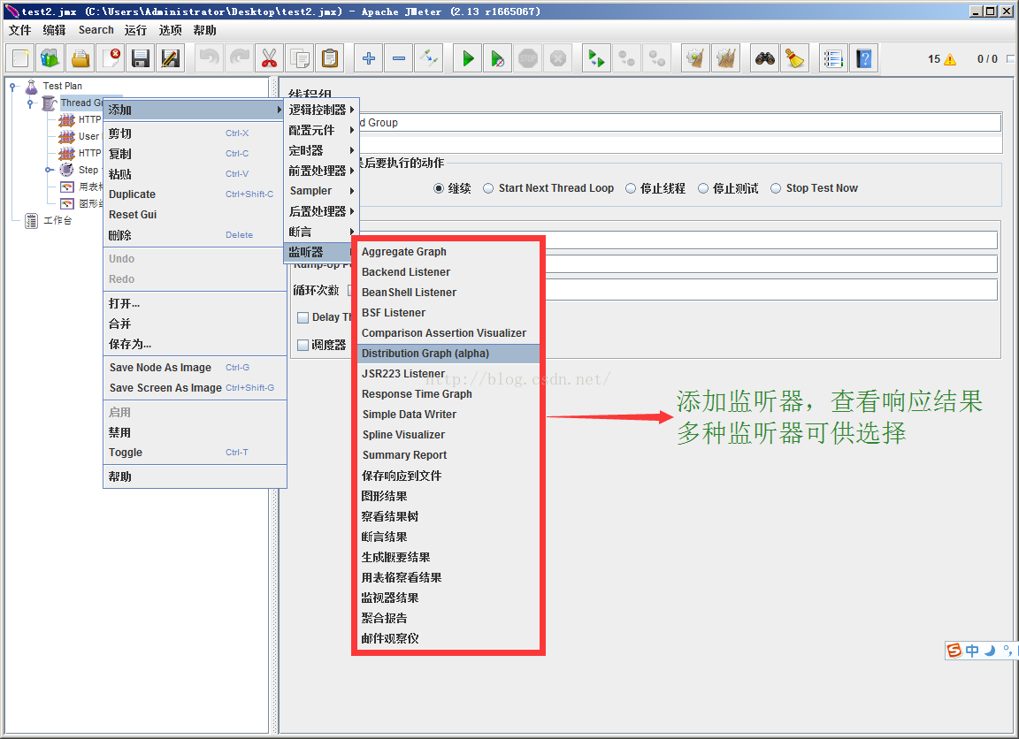Open the 运行 menu
1019x739 pixels.
click(136, 30)
